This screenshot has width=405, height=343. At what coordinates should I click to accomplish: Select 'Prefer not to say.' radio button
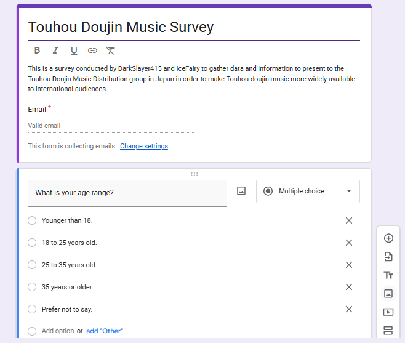(32, 309)
